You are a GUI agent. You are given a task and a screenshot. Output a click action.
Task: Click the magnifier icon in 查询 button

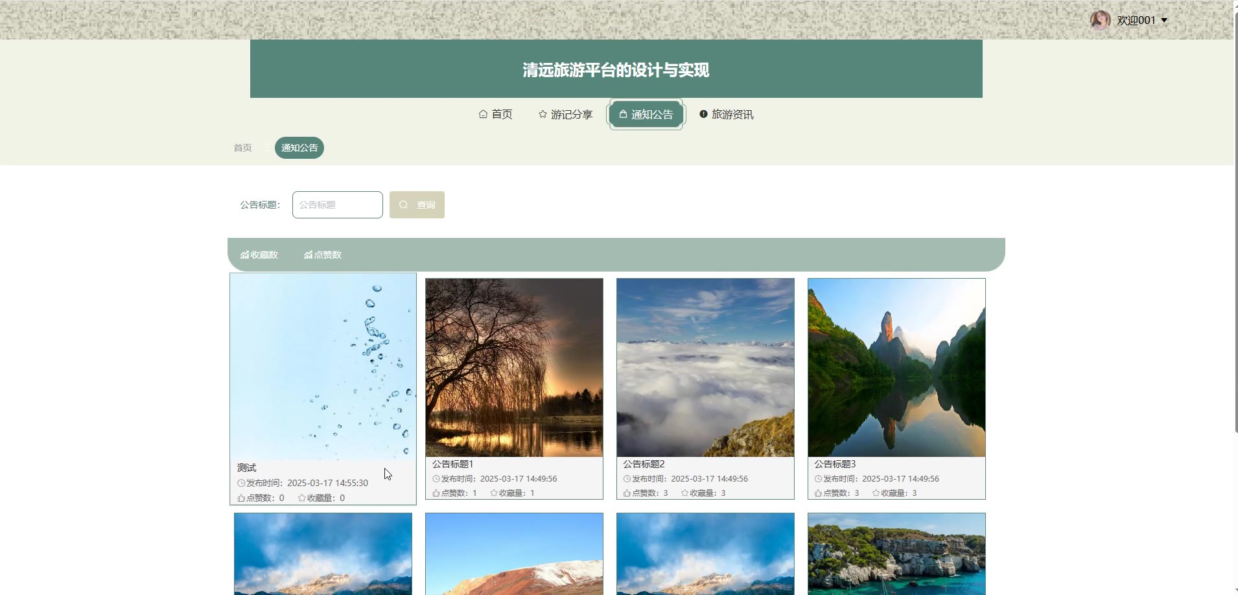(404, 205)
